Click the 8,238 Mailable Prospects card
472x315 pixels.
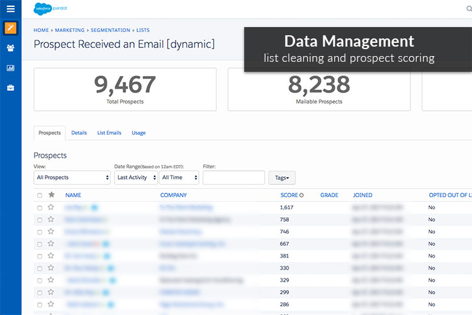[319, 89]
